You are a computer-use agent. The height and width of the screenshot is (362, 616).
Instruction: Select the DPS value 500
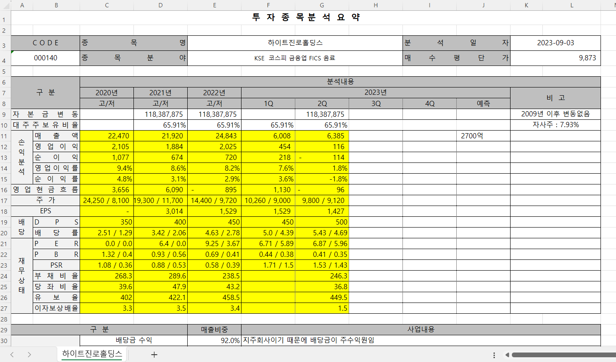[x=322, y=222]
